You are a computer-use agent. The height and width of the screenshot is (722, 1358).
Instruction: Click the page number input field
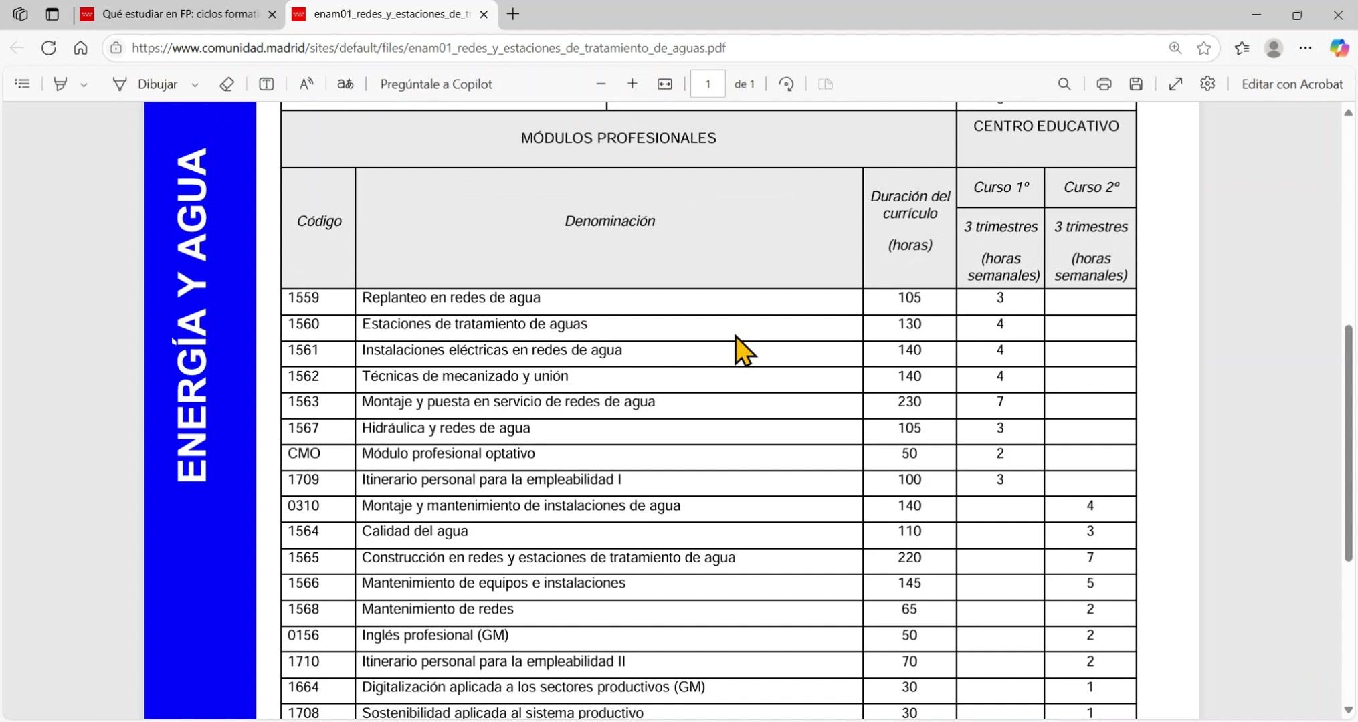[x=707, y=84]
